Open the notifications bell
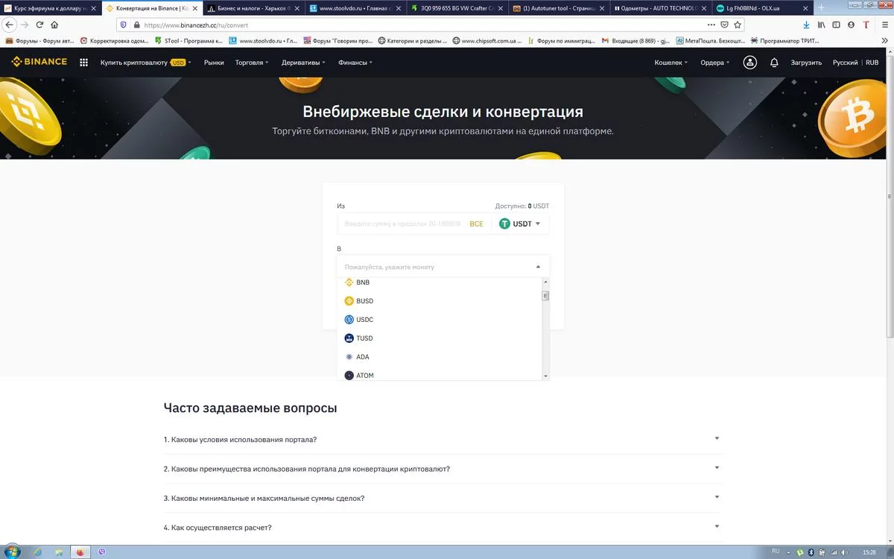Screen dimensions: 894x559 (774, 63)
